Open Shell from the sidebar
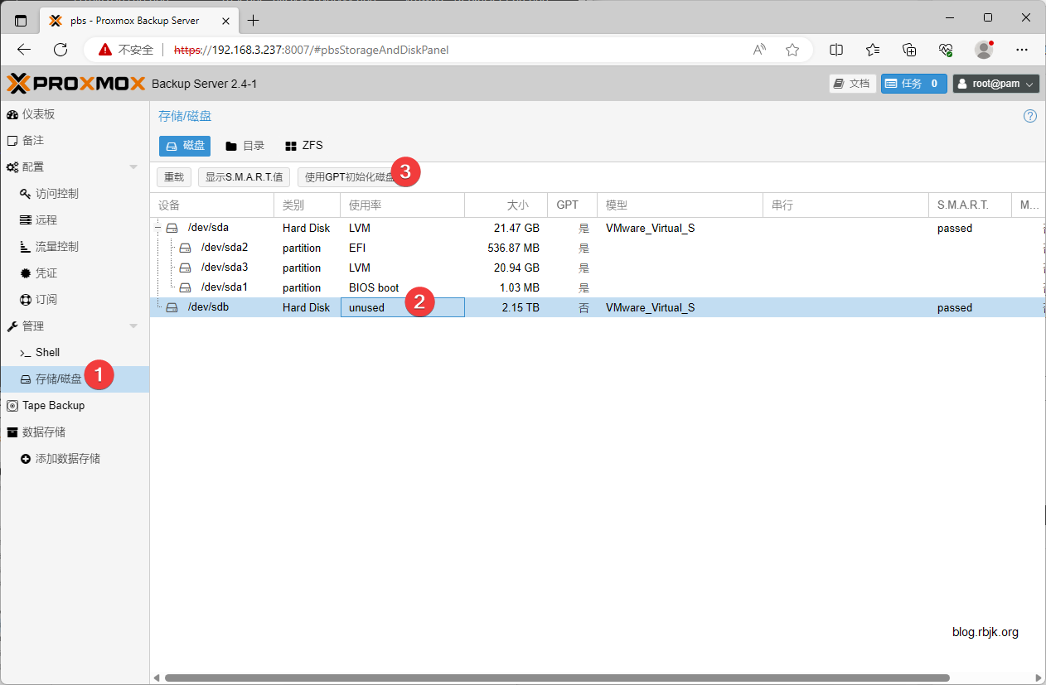This screenshot has width=1046, height=685. [47, 353]
